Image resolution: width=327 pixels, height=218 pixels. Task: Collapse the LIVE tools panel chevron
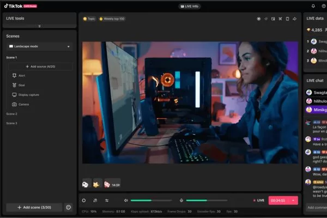[x=39, y=26]
